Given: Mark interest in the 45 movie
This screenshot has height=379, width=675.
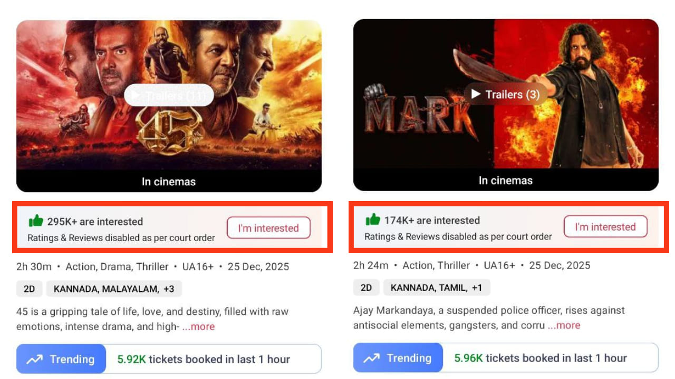Looking at the screenshot, I should [x=268, y=228].
